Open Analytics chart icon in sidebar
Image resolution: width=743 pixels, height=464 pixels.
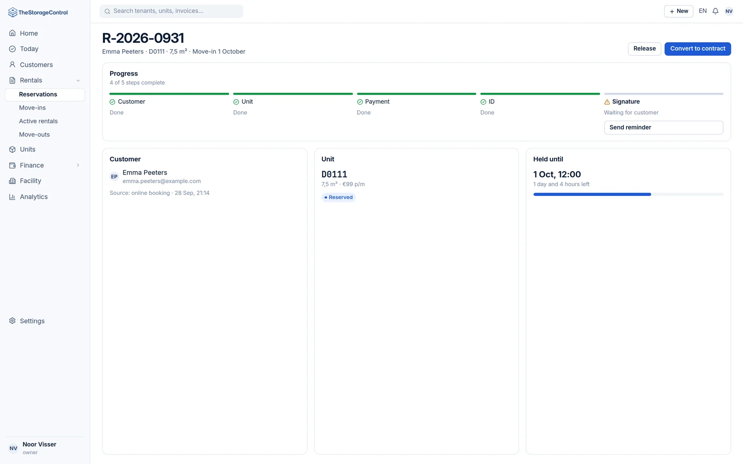point(13,197)
